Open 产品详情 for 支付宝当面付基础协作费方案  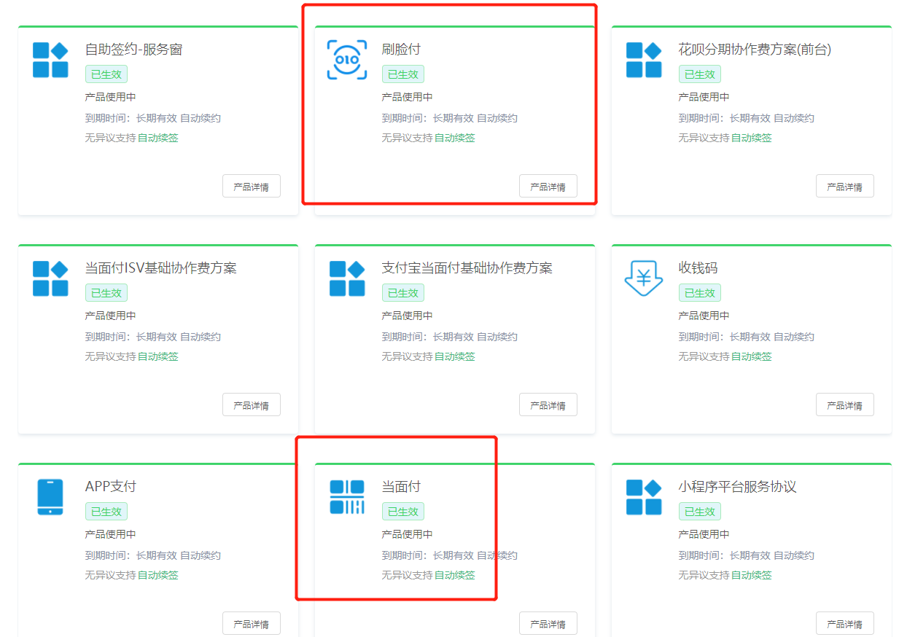548,405
